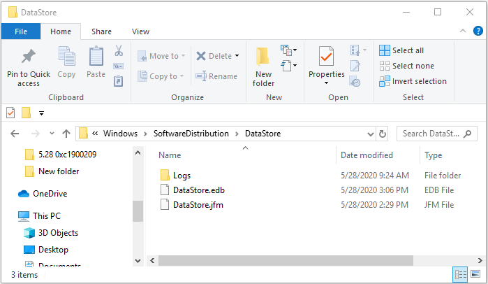Go forward with the right arrow
Image resolution: width=488 pixels, height=284 pixels.
[36, 134]
